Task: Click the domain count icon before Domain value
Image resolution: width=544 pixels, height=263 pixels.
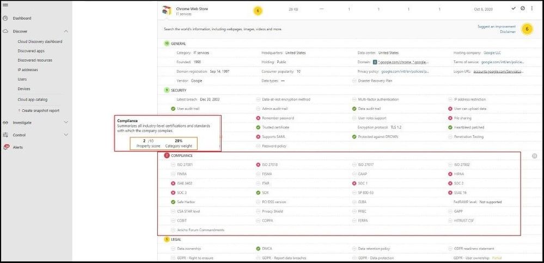Action: pyautogui.click(x=375, y=62)
